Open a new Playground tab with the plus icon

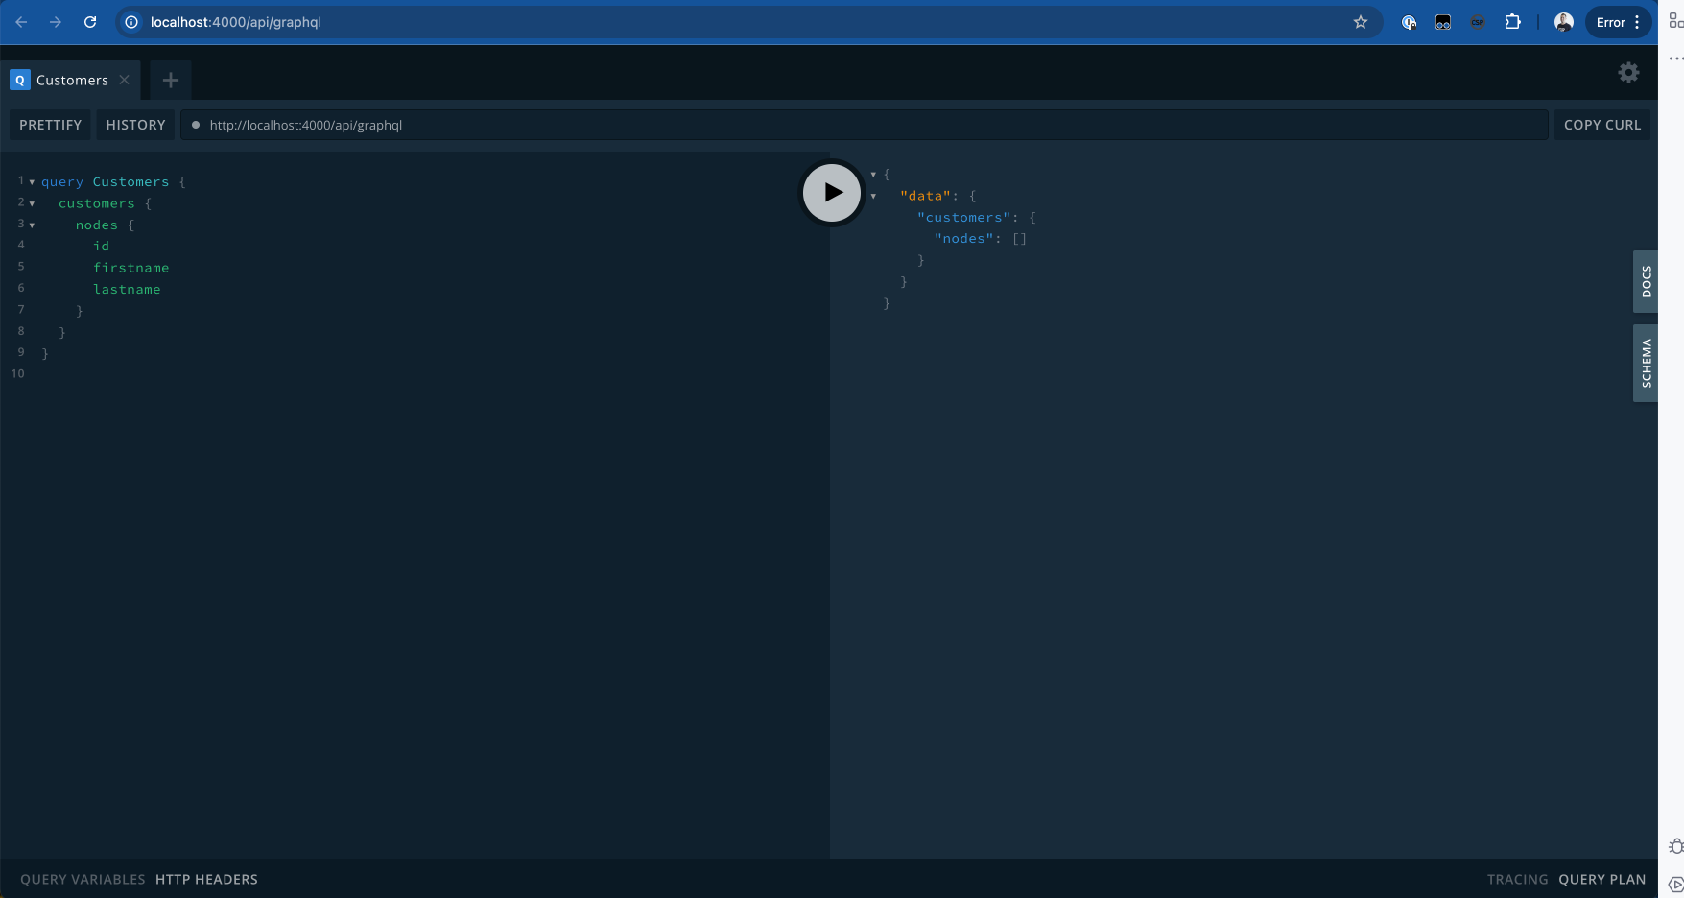tap(170, 80)
